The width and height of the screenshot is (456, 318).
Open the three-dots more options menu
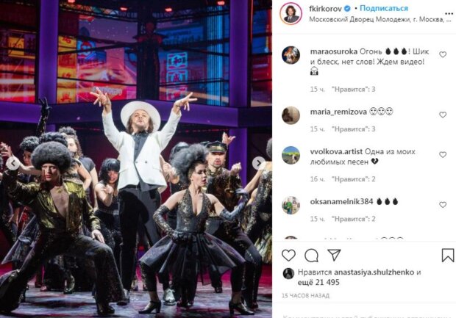pos(449,14)
